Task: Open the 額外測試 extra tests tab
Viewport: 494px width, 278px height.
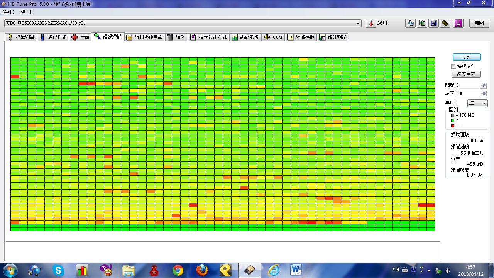Action: [x=333, y=37]
